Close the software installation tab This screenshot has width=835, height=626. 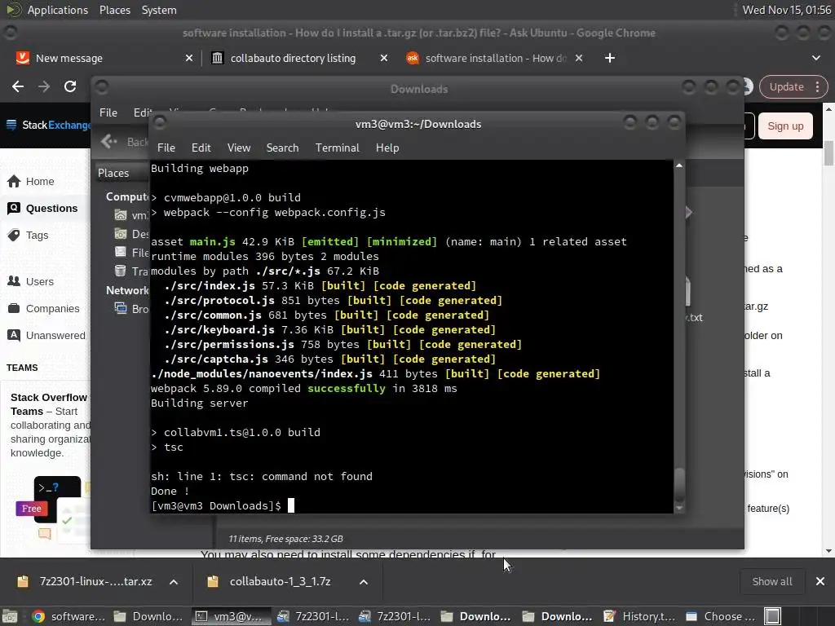coord(579,58)
